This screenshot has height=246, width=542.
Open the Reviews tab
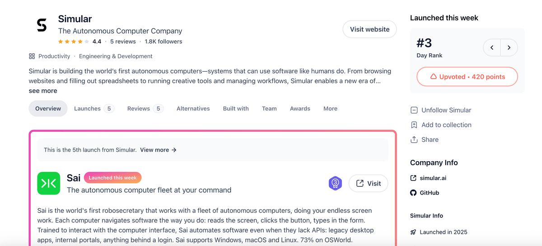(x=145, y=108)
